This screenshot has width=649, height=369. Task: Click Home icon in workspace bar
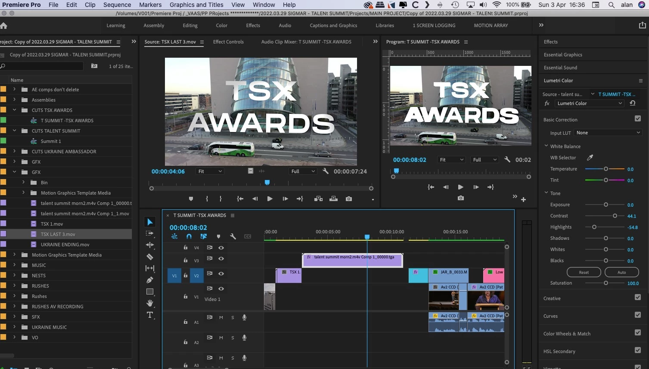pyautogui.click(x=4, y=25)
